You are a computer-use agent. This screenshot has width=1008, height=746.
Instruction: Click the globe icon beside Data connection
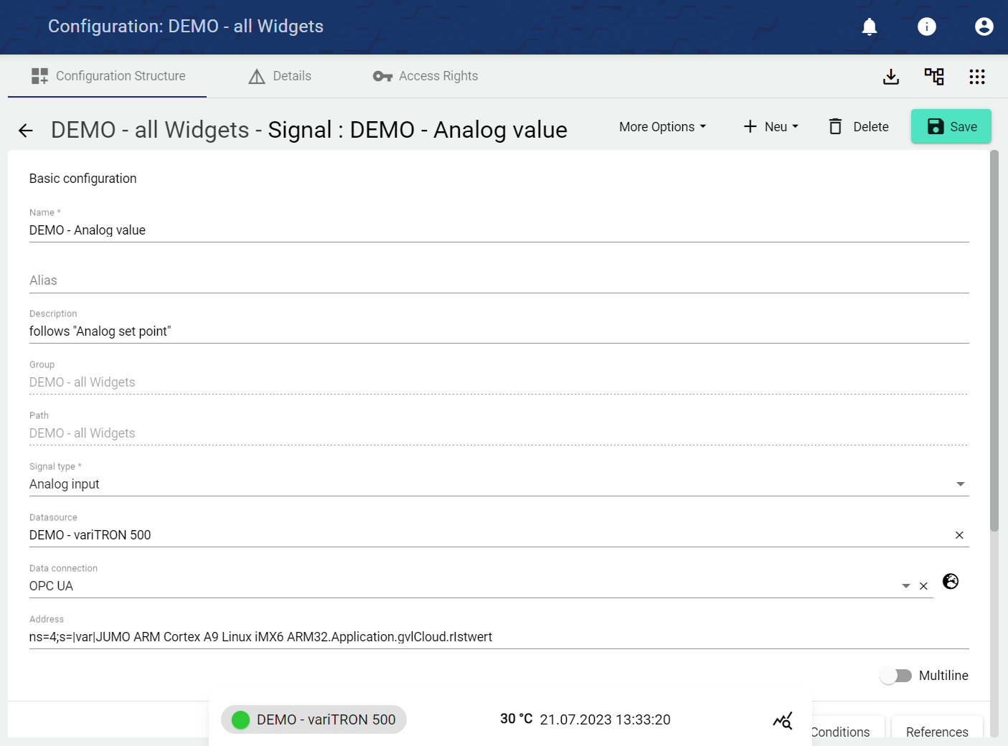[950, 581]
